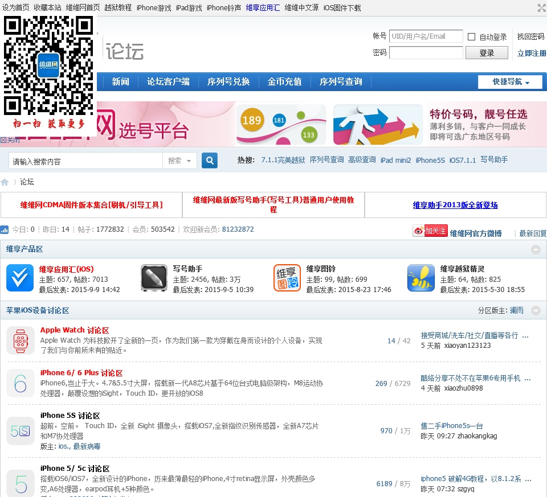Collapse the 维享产品区 section
The width and height of the screenshot is (547, 497).
click(536, 249)
